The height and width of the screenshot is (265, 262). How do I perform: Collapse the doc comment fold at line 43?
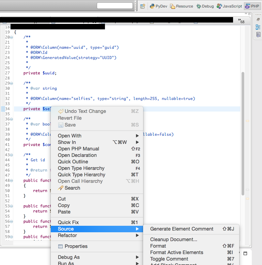[x=11, y=155]
